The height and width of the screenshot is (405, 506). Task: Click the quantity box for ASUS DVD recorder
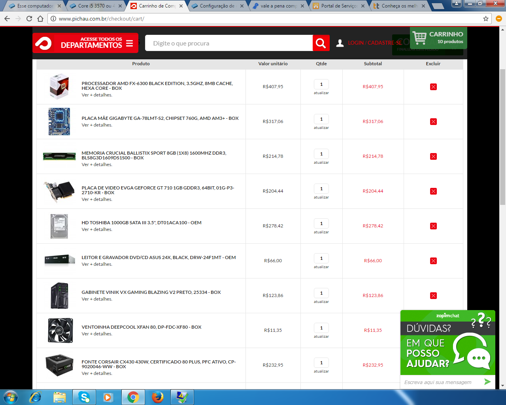[321, 258]
